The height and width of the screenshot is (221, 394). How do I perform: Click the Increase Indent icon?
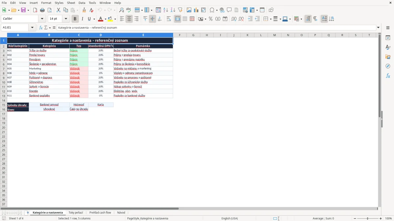click(250, 19)
